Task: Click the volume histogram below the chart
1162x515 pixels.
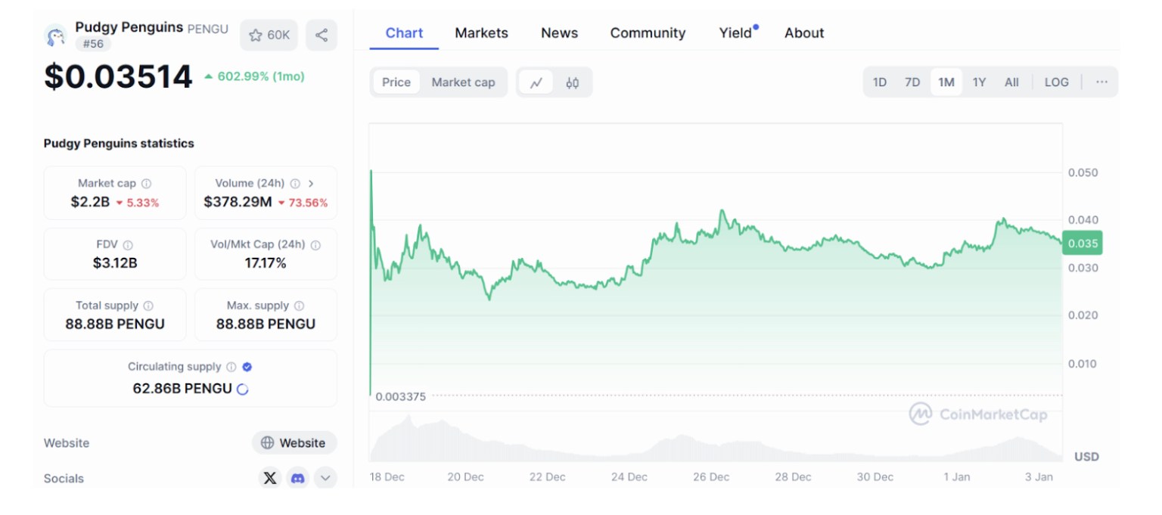Action: (x=681, y=448)
